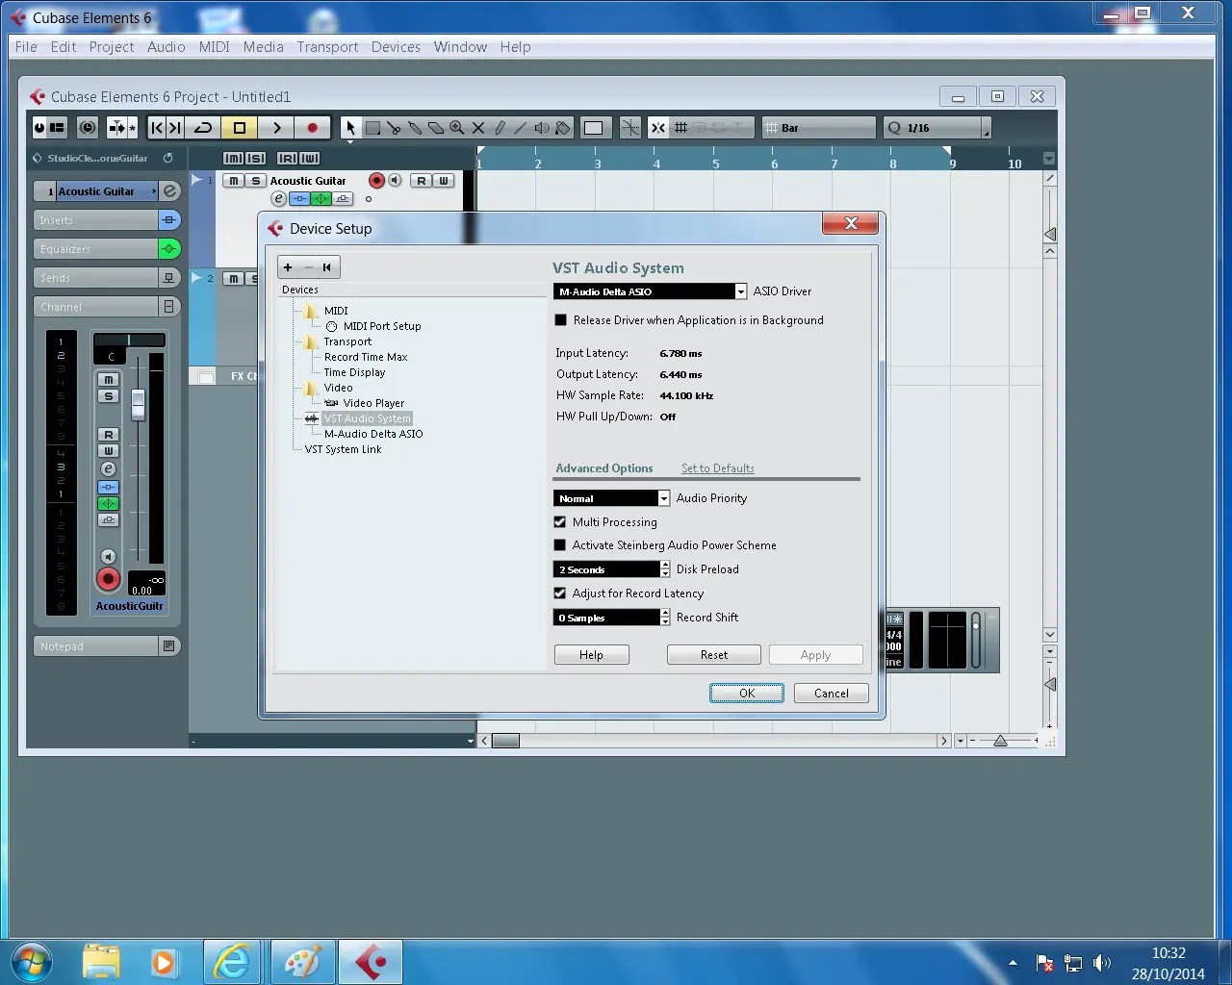Mute Acoustic Guitar track with M button
This screenshot has width=1232, height=985.
pos(234,181)
